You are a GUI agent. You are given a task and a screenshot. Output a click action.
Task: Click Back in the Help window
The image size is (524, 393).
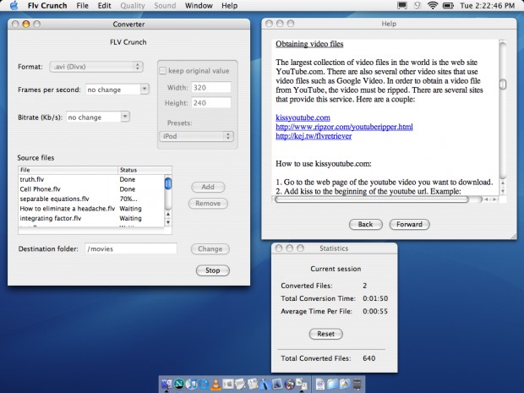(x=366, y=224)
